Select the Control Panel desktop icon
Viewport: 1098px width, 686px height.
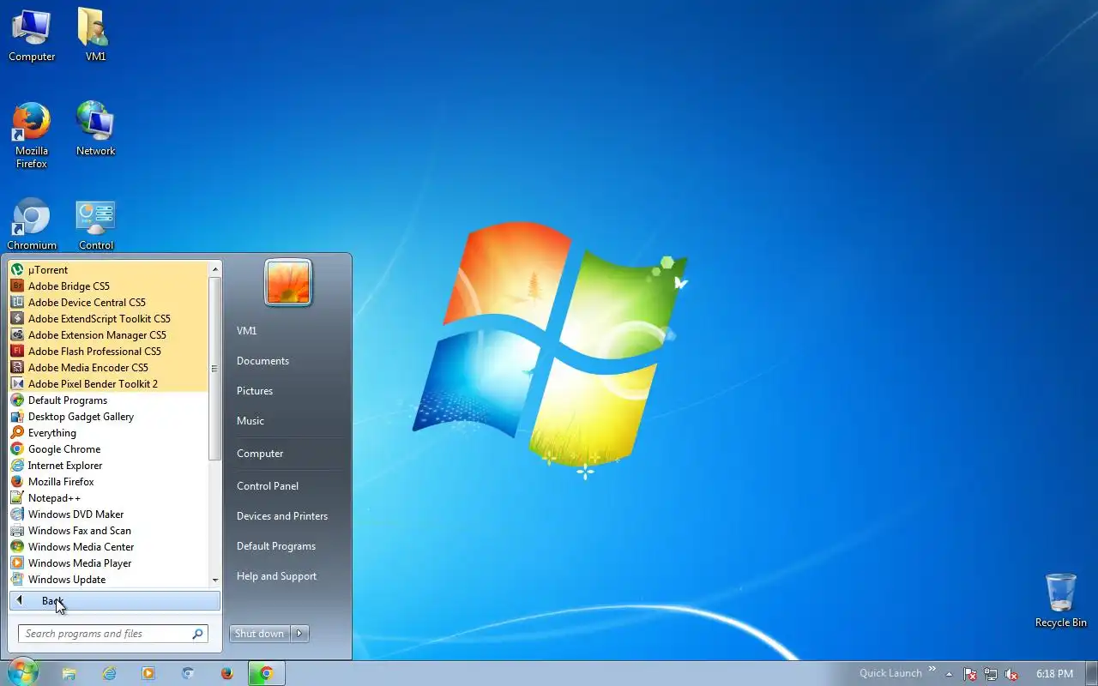pyautogui.click(x=95, y=225)
